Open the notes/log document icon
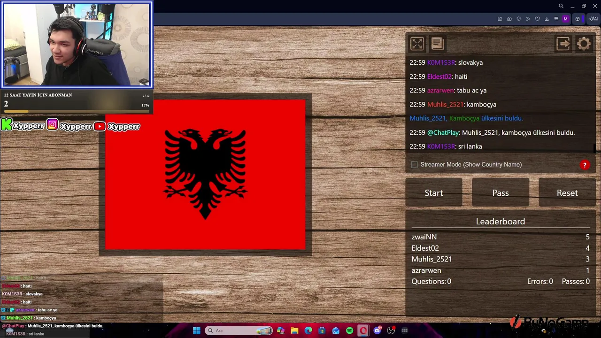The width and height of the screenshot is (601, 338). [x=437, y=44]
